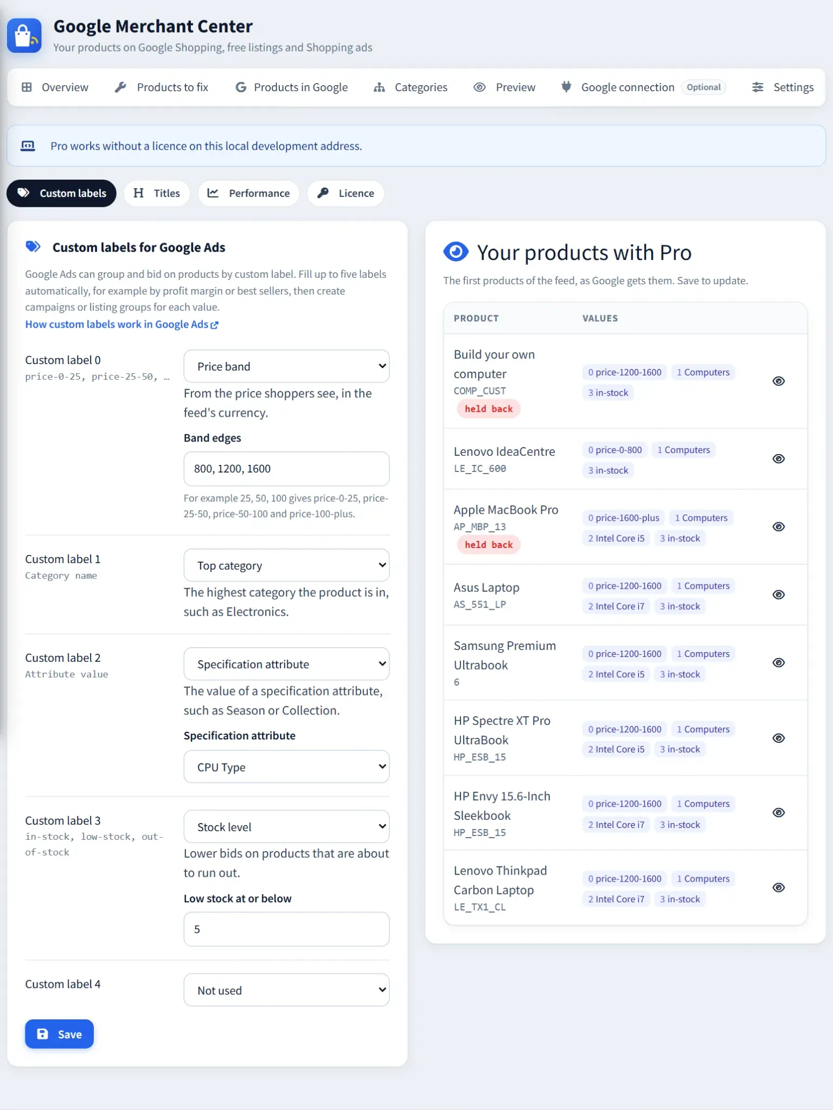Click the Google G icon in navigation
833x1110 pixels.
pos(241,87)
